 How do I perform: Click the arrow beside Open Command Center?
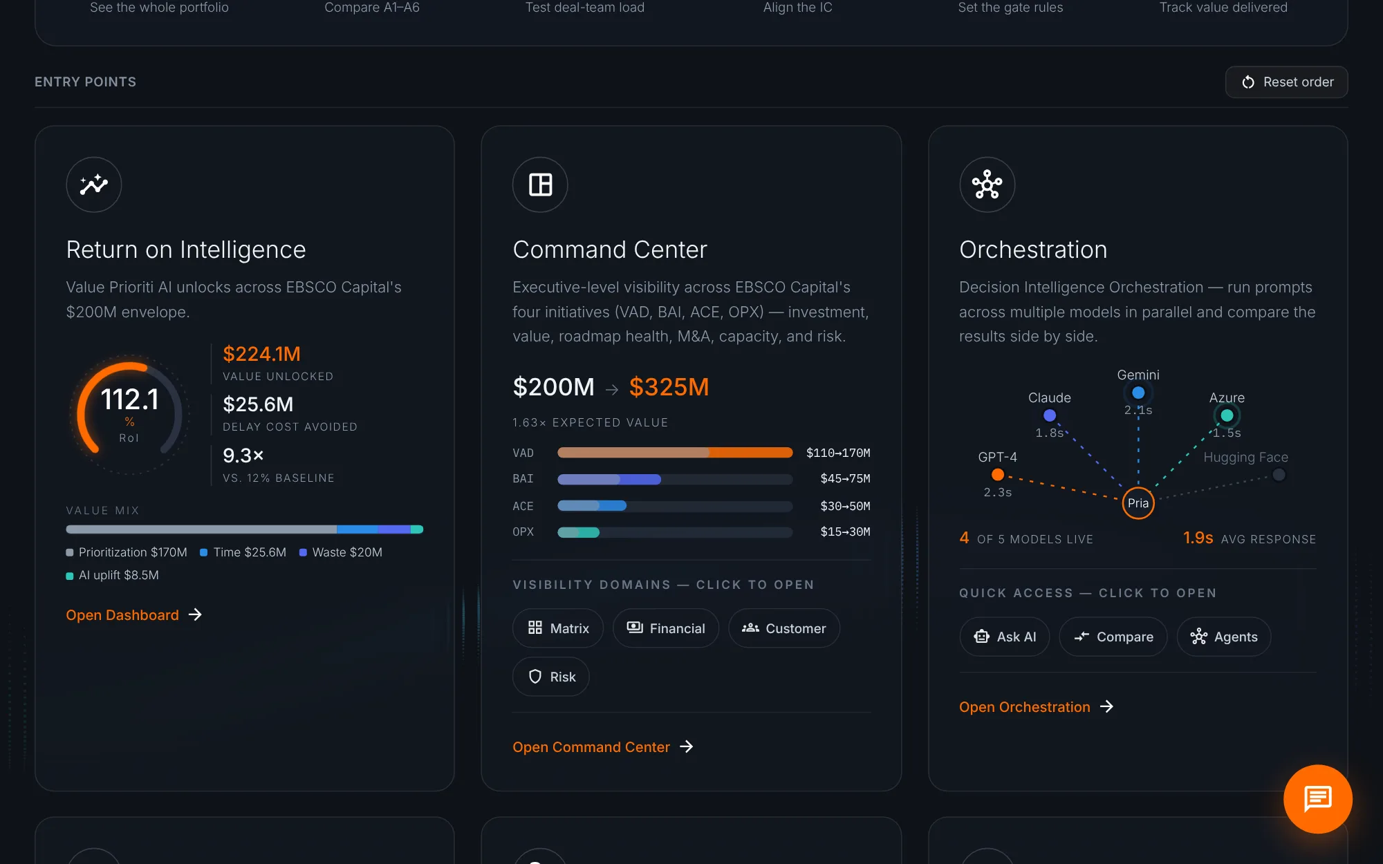click(686, 746)
